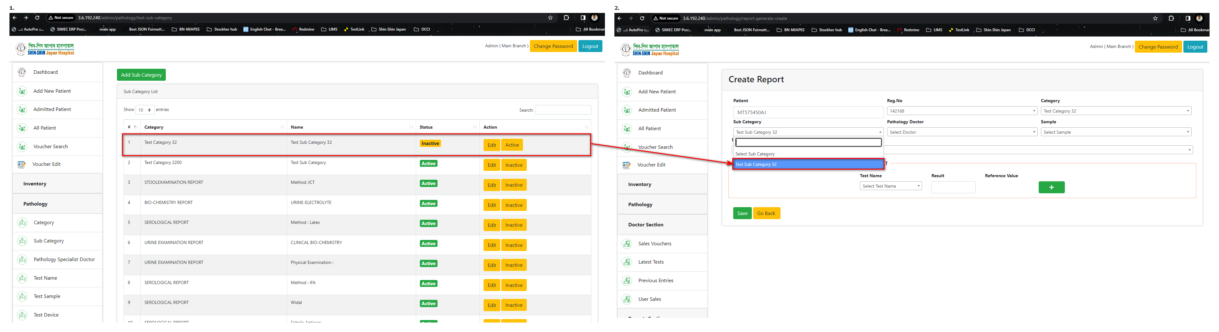Screen dimensions: 1219x332
Task: Click All Patient icon in left screenshot sidebar
Action: click(22, 128)
